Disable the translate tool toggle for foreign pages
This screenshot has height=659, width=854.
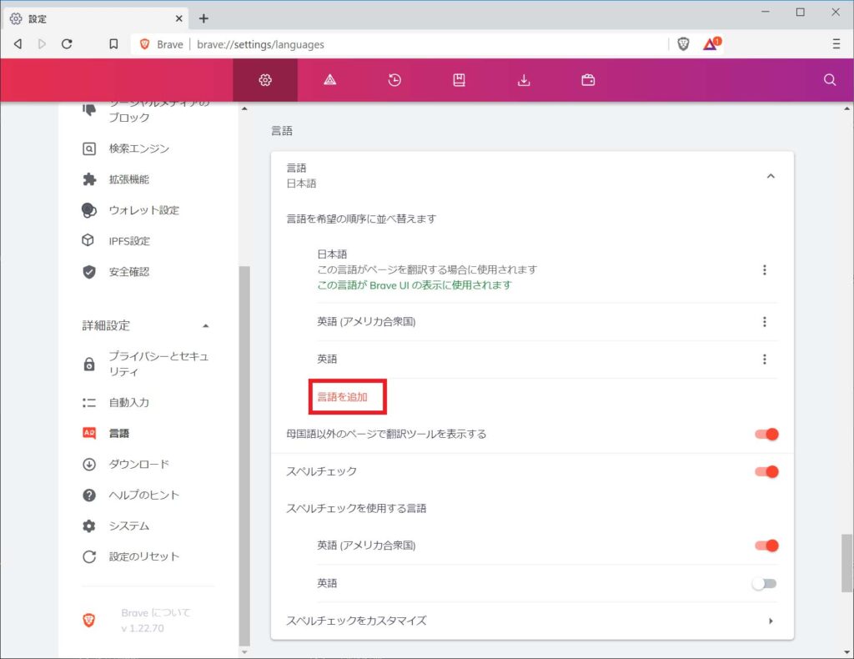[766, 434]
